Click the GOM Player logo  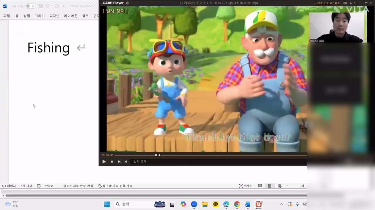click(113, 3)
